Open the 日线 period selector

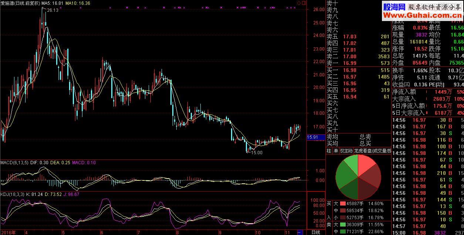(315, 232)
